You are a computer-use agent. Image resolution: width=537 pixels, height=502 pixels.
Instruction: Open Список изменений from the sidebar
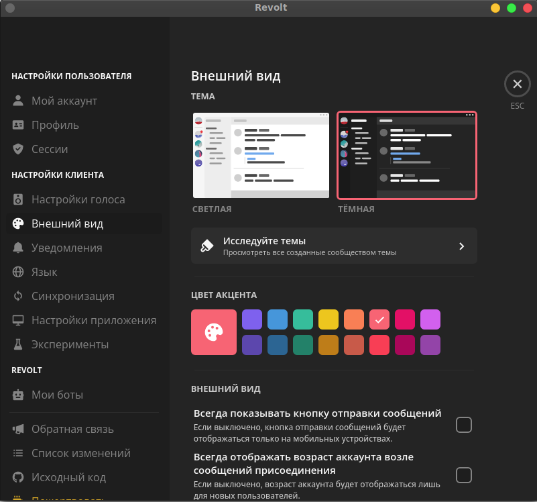17,453
